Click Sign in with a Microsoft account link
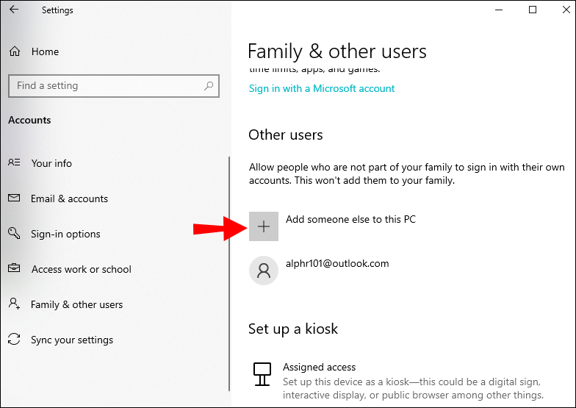Screen dimensions: 576x408 pyautogui.click(x=322, y=88)
